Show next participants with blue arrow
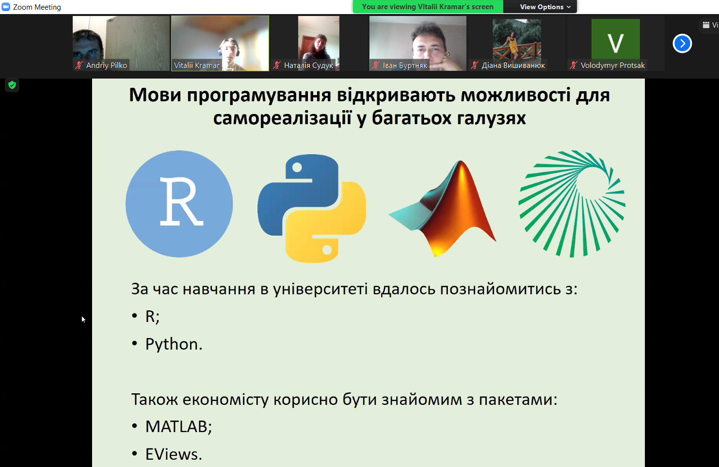Image resolution: width=719 pixels, height=467 pixels. click(682, 44)
